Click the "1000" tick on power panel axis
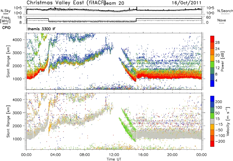 (17, 79)
